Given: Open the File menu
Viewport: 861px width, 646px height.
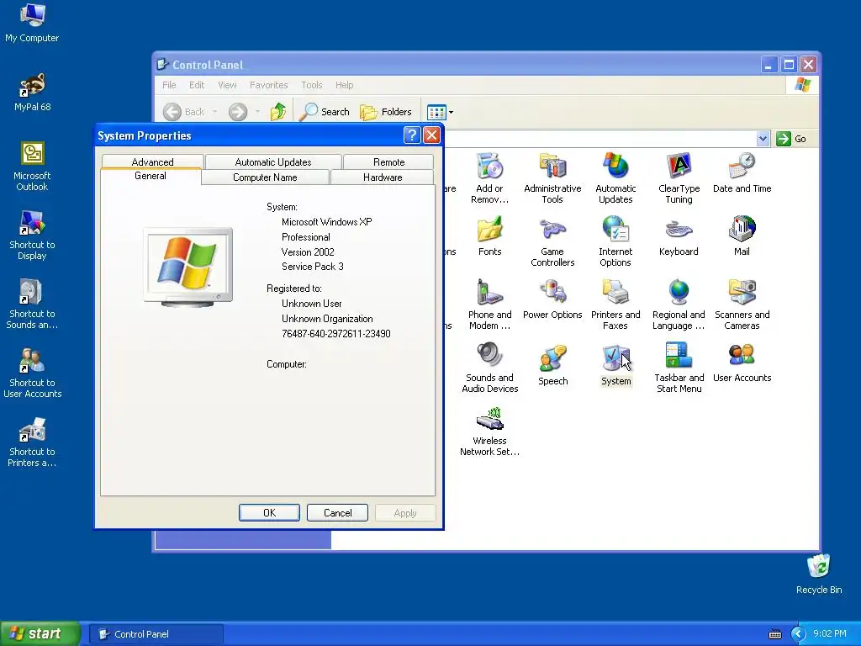Looking at the screenshot, I should pyautogui.click(x=169, y=85).
